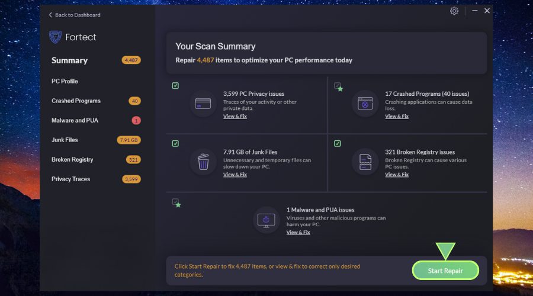Toggle the Crashed Programs starred checkbox

[338, 86]
